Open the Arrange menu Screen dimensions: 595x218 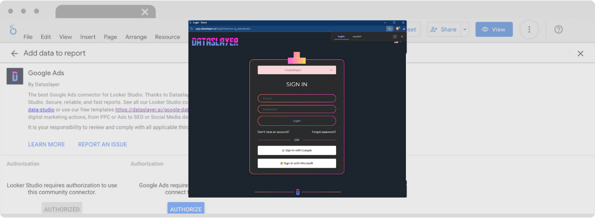[x=136, y=37]
